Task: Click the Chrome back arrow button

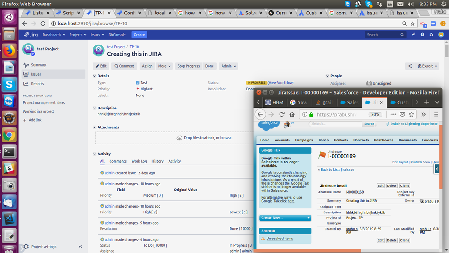Action: click(25, 23)
